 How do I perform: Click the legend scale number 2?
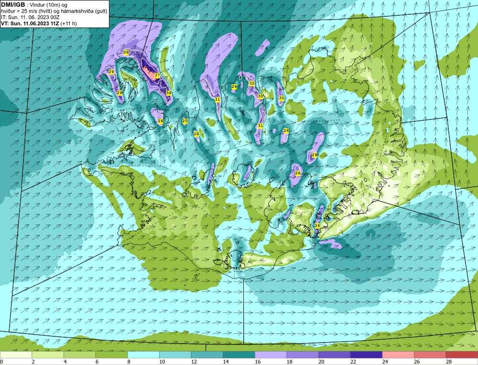tap(33, 362)
